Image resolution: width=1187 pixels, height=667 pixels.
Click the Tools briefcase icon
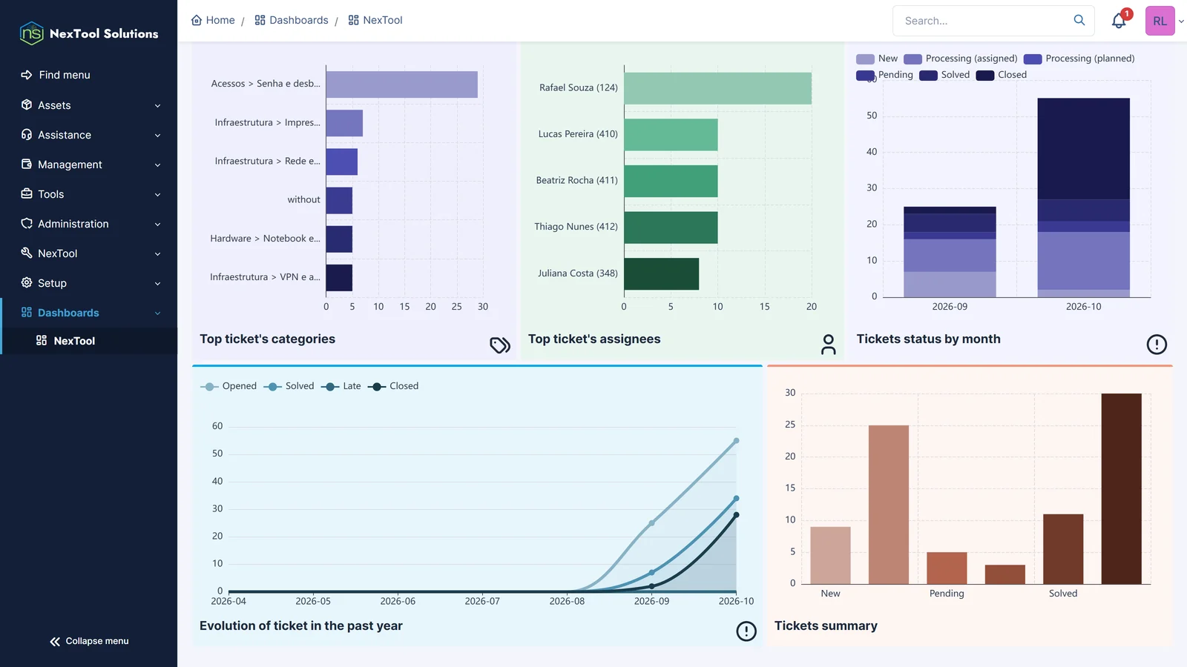pyautogui.click(x=27, y=193)
